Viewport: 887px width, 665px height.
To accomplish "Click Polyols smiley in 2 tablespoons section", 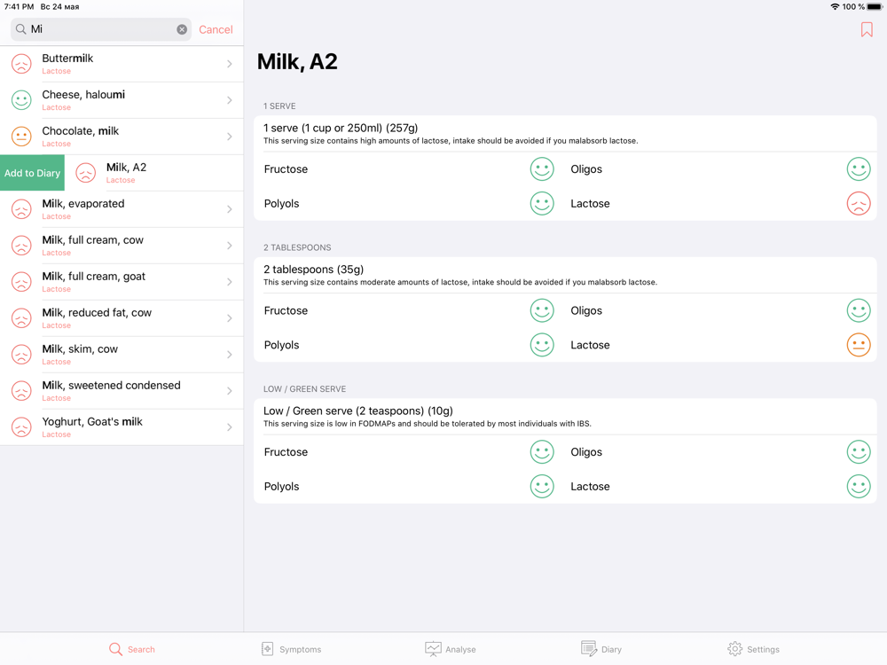I will tap(541, 345).
